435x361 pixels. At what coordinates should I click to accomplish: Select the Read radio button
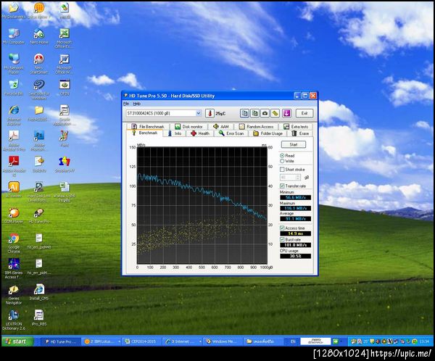282,156
